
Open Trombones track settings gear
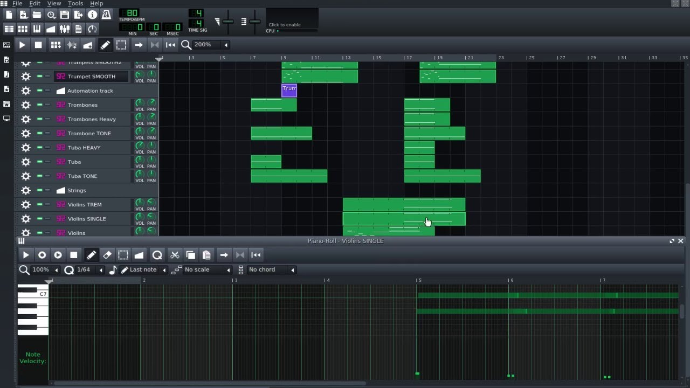[x=25, y=105]
